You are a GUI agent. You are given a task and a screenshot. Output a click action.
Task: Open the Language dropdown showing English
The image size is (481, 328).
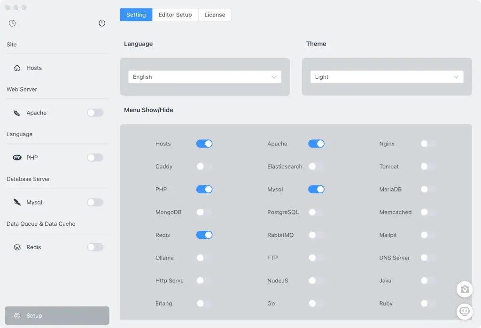point(204,77)
